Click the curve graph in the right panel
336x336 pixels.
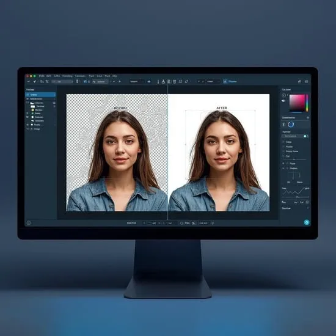point(296,191)
